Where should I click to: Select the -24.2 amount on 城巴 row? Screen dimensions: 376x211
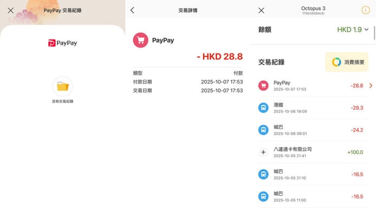coord(357,130)
